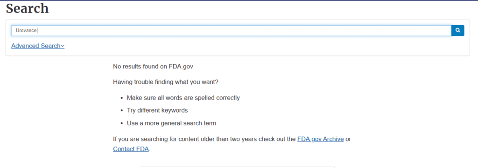Click the white search panel around Advanced Search
The height and width of the screenshot is (168, 478).
pos(238,38)
